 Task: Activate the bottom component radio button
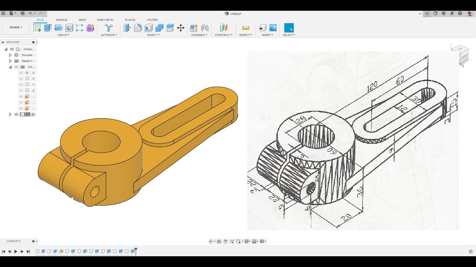(33, 114)
